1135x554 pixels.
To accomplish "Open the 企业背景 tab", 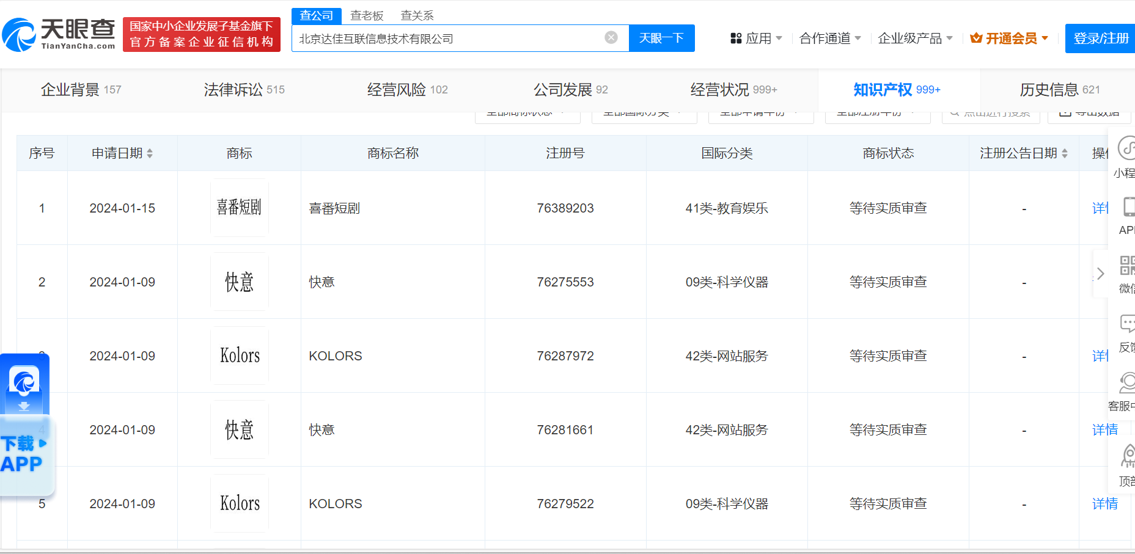I will click(x=81, y=90).
